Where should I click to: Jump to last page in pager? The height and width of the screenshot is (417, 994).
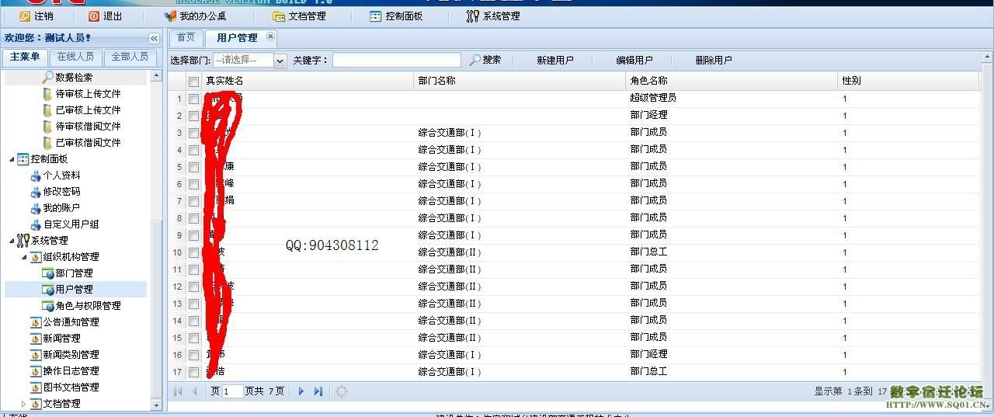pyautogui.click(x=318, y=391)
